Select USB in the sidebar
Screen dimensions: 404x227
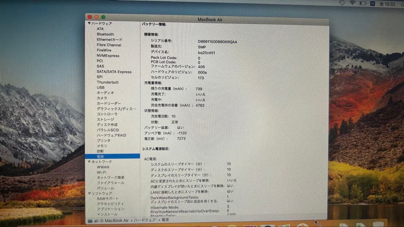coord(101,87)
